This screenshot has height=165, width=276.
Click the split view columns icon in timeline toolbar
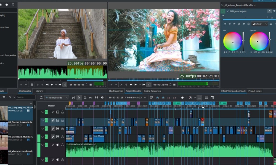(212, 98)
